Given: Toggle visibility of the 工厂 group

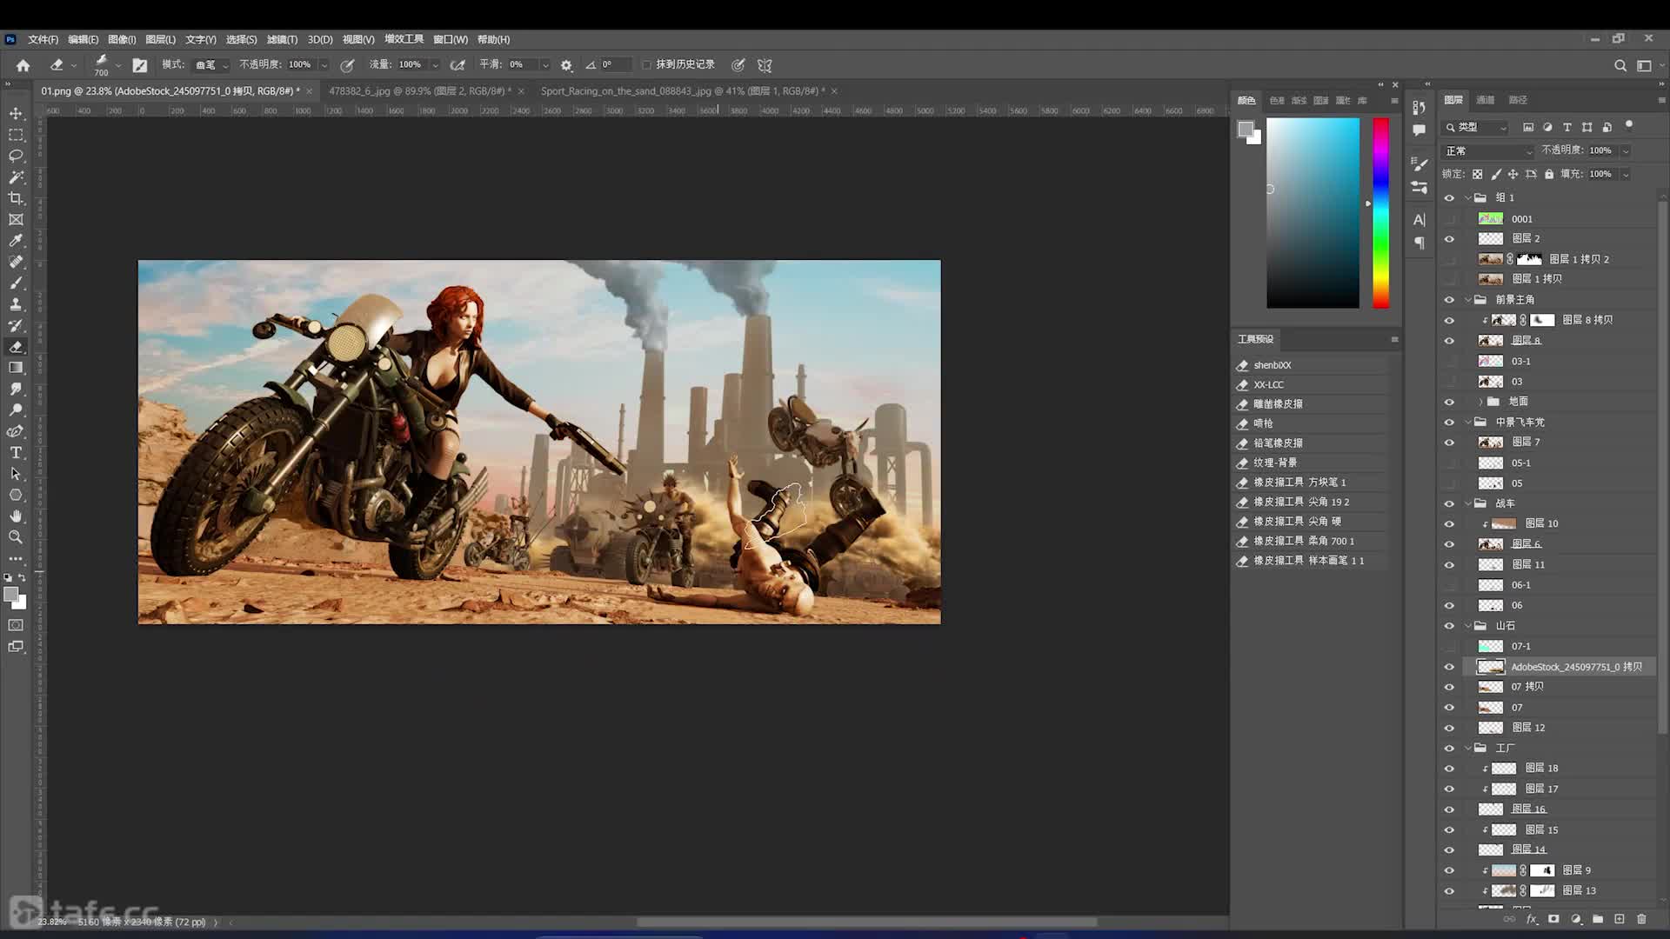Looking at the screenshot, I should click(1449, 749).
